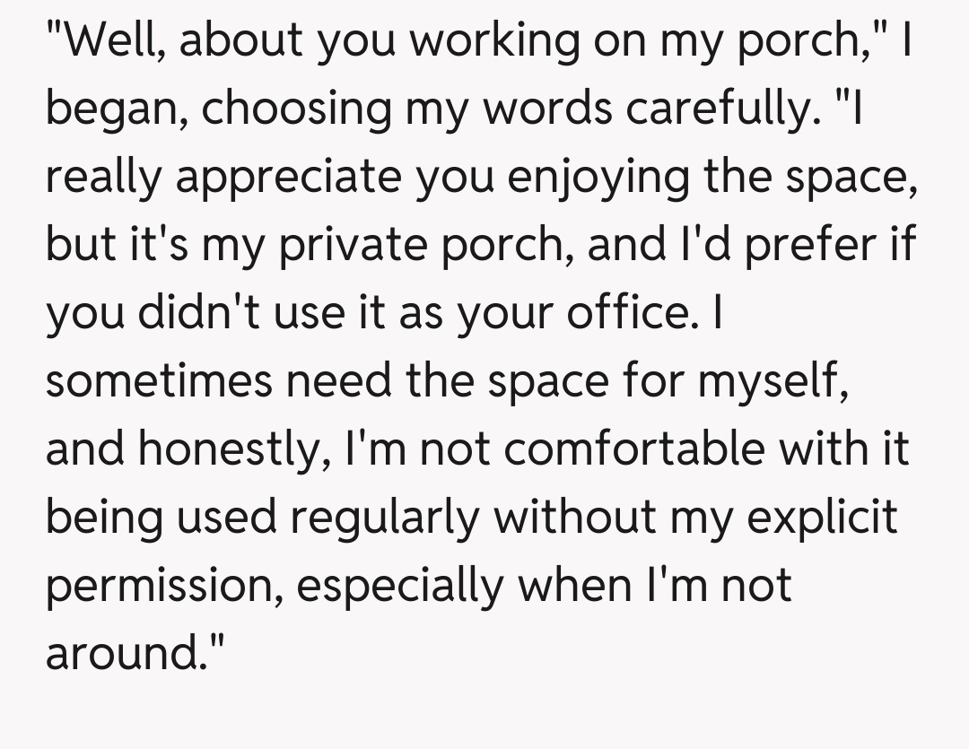This screenshot has width=969, height=749.
Task: Click the final word "around" in the paragraph
Action: click(x=122, y=654)
